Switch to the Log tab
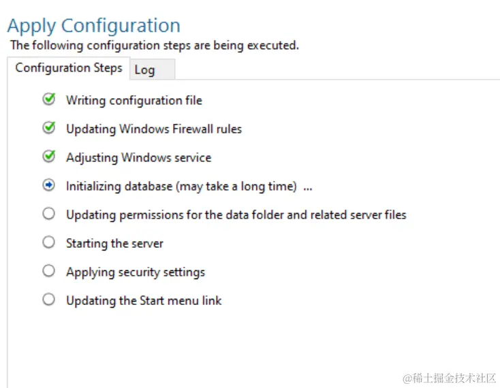 pos(152,69)
